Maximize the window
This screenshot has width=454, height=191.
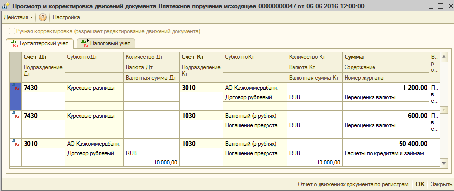(440, 6)
